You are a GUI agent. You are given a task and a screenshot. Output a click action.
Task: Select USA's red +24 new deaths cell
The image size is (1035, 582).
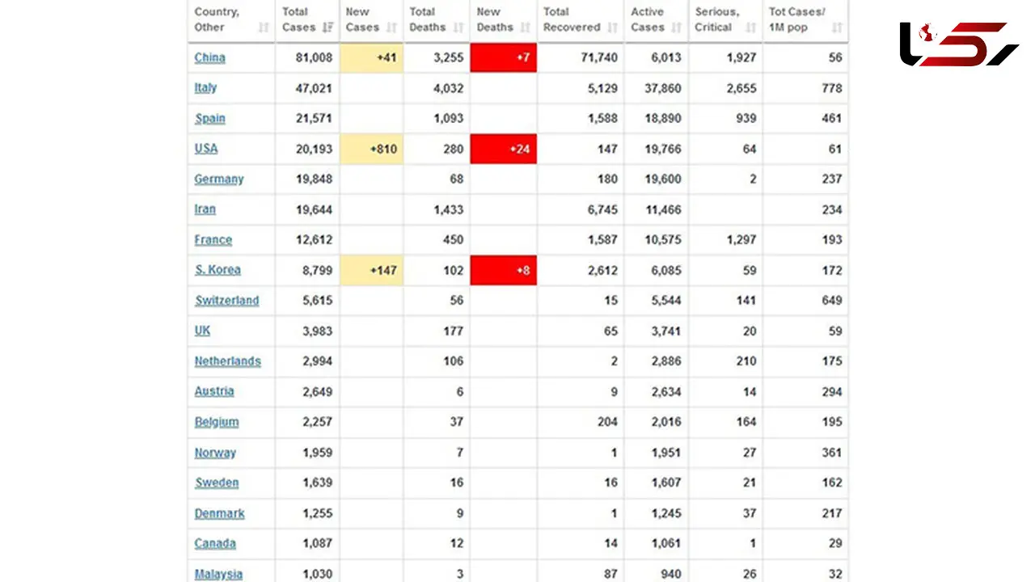tap(503, 149)
